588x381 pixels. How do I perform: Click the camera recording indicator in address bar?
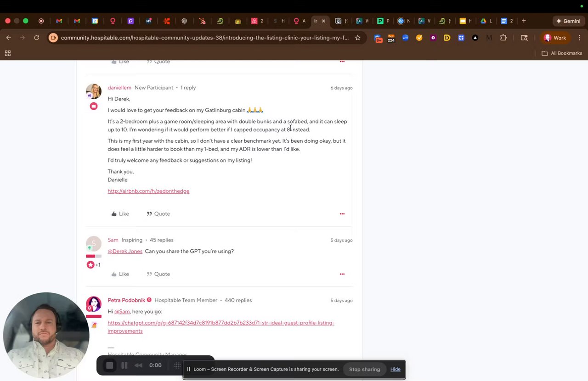(53, 38)
